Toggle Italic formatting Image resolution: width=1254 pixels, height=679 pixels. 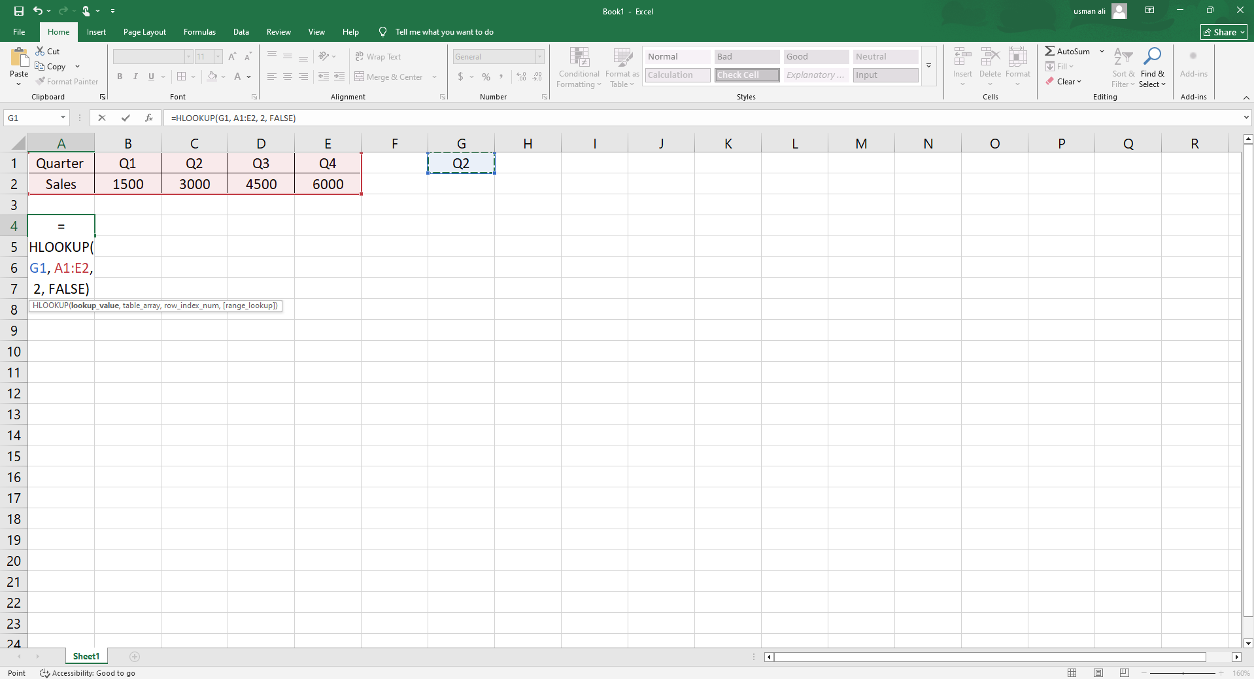pos(135,77)
